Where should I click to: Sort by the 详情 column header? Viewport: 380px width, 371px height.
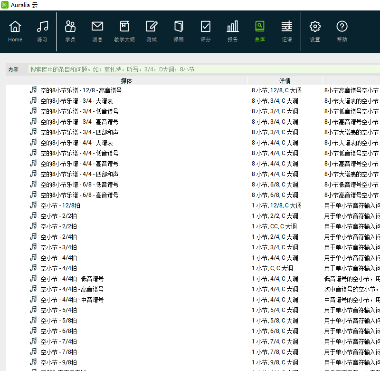click(285, 80)
